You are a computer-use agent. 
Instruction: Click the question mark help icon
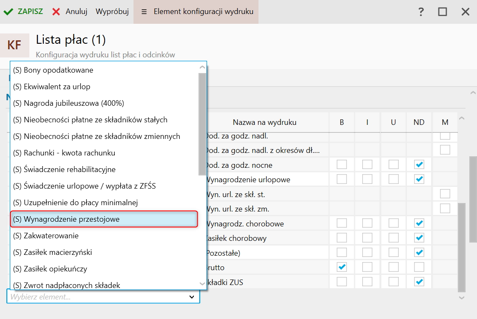click(x=421, y=12)
